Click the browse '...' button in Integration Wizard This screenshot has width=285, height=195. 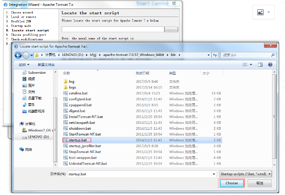[171, 30]
